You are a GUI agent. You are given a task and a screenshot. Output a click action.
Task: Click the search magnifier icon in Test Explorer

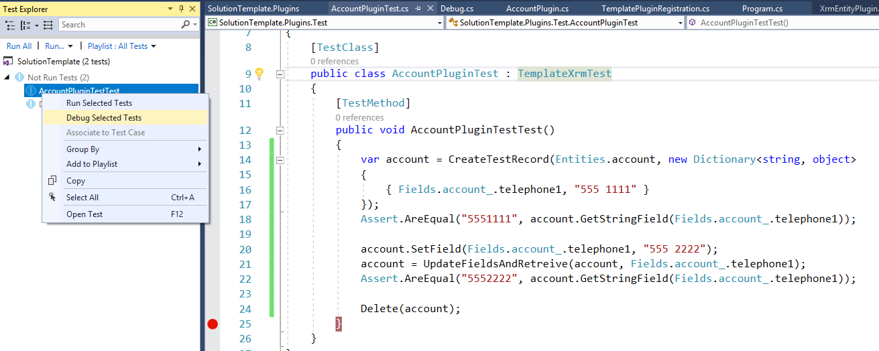[x=185, y=25]
